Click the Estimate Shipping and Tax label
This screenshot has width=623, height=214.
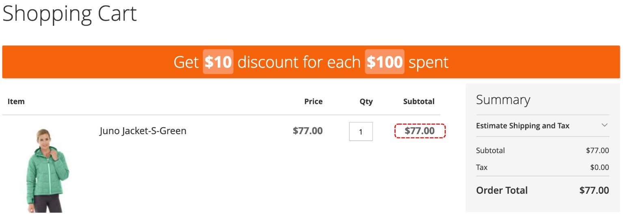[x=522, y=126]
